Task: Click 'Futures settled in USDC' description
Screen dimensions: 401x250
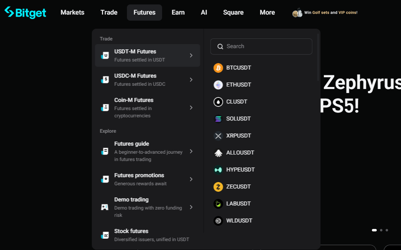Action: click(x=140, y=84)
